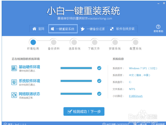Click the 配置系统 step label
This screenshot has height=125, width=166.
coord(136,49)
